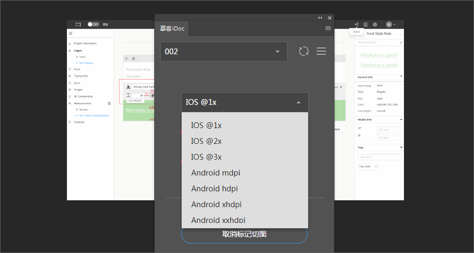The image size is (474, 253).
Task: Select Typography in sidebar
Action: pyautogui.click(x=81, y=76)
